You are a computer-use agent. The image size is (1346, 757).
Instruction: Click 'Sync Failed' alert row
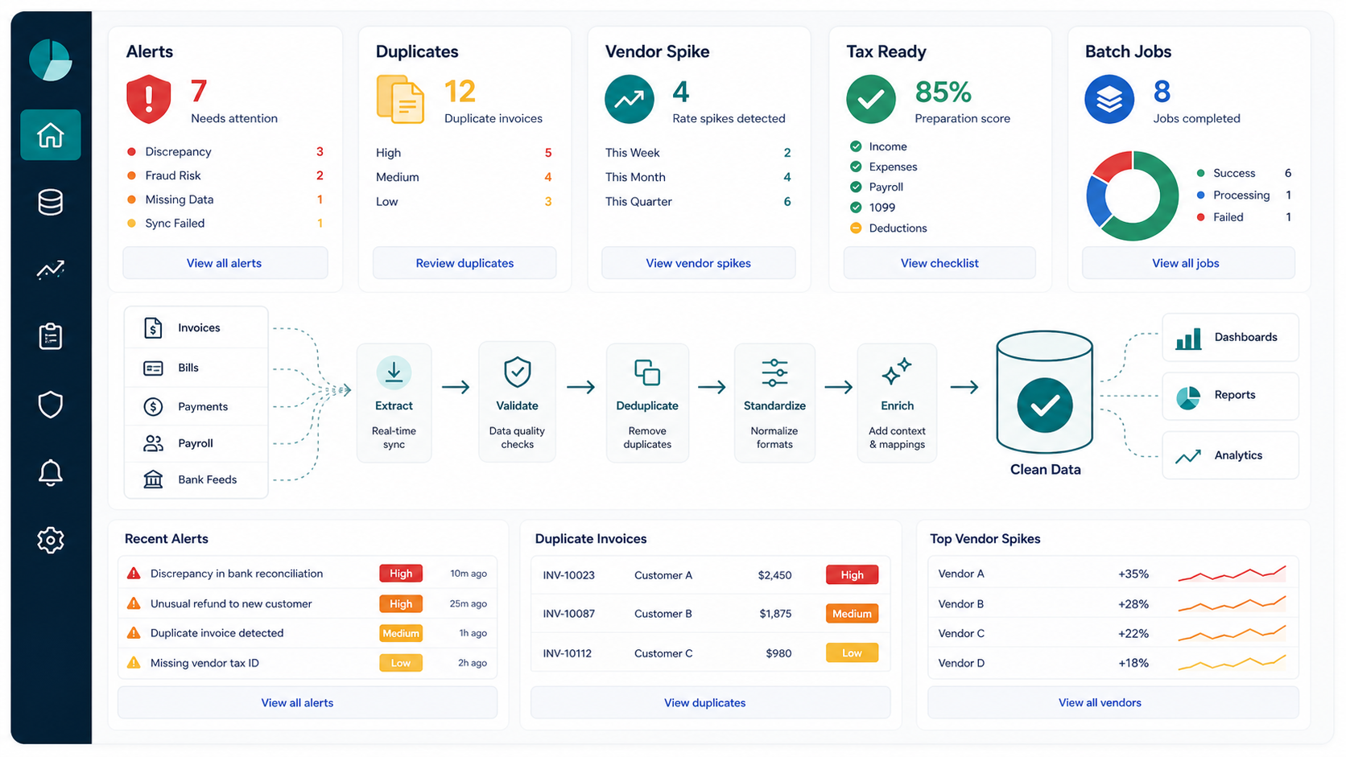tap(225, 223)
